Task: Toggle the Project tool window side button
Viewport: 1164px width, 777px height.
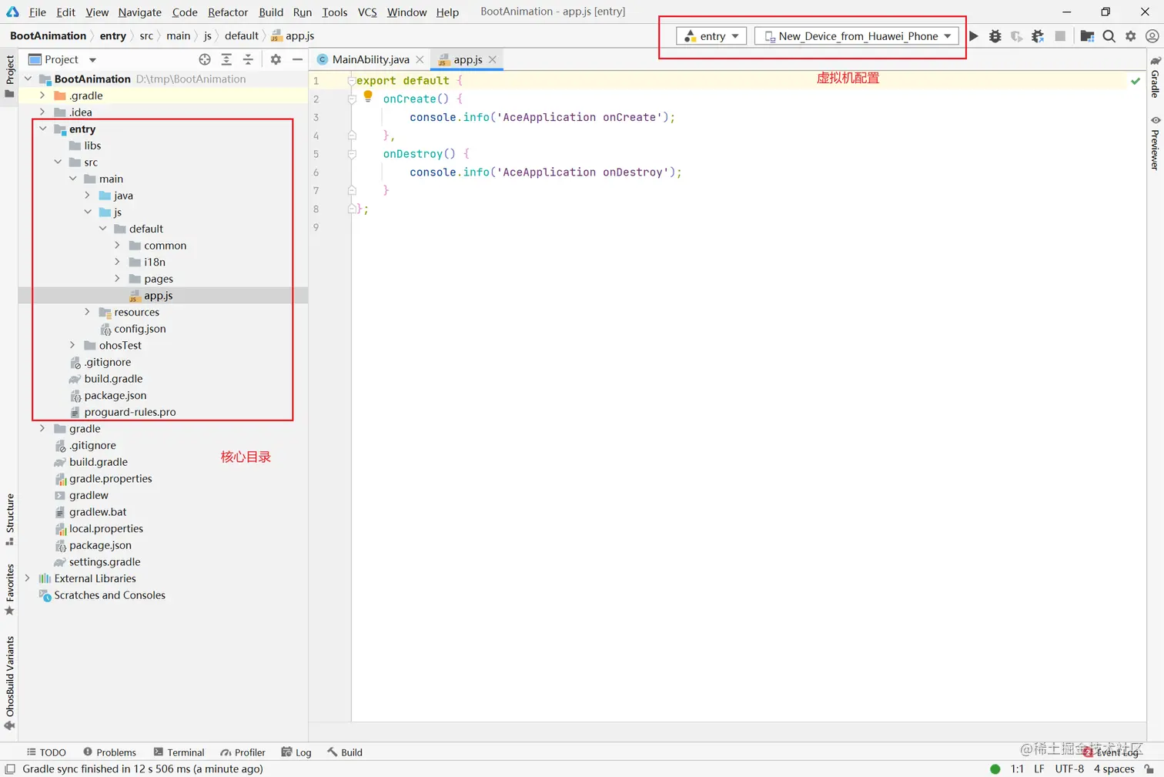Action: (10, 76)
